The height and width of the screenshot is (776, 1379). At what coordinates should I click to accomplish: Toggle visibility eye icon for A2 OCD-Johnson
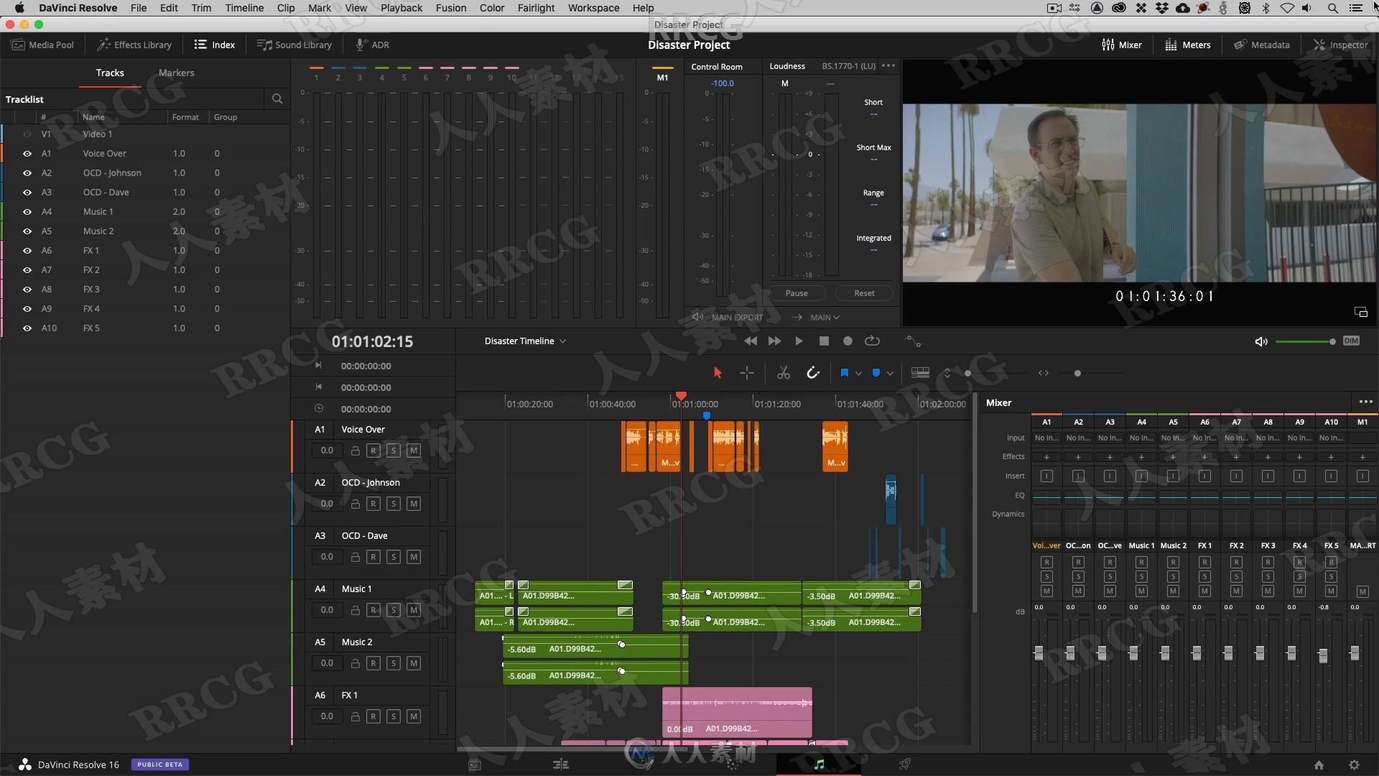tap(26, 172)
